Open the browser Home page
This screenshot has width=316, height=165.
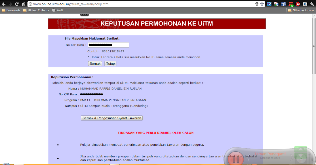[x=23, y=4]
